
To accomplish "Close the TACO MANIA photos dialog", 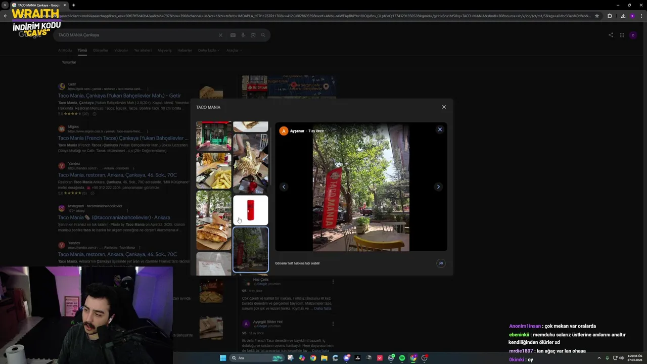I will pyautogui.click(x=444, y=107).
